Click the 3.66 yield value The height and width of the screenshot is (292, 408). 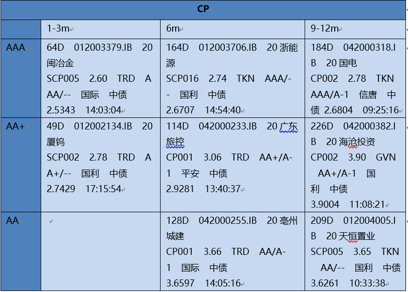point(212,251)
